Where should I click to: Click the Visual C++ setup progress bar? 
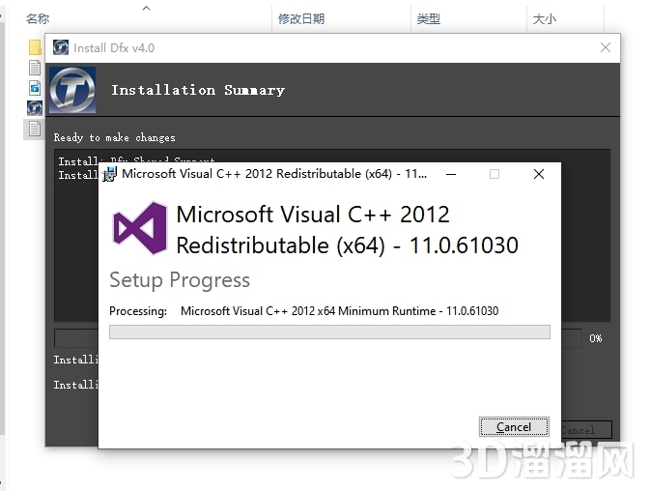pos(329,332)
